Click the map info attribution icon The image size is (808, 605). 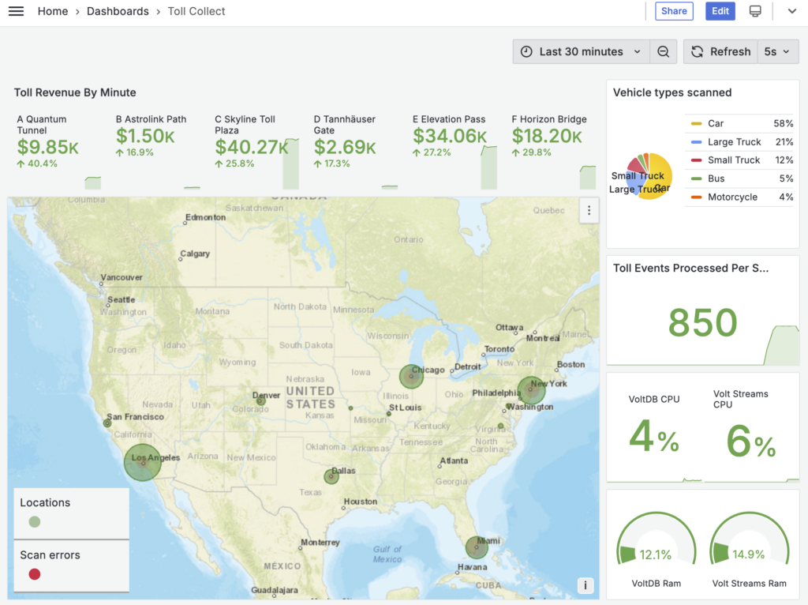(585, 585)
